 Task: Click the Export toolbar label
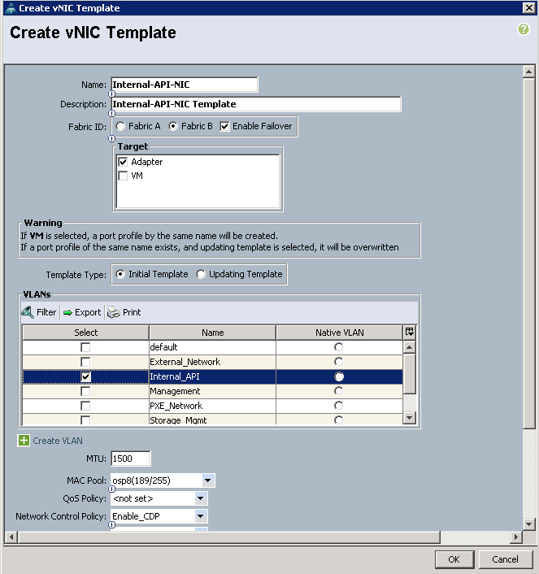click(x=88, y=312)
